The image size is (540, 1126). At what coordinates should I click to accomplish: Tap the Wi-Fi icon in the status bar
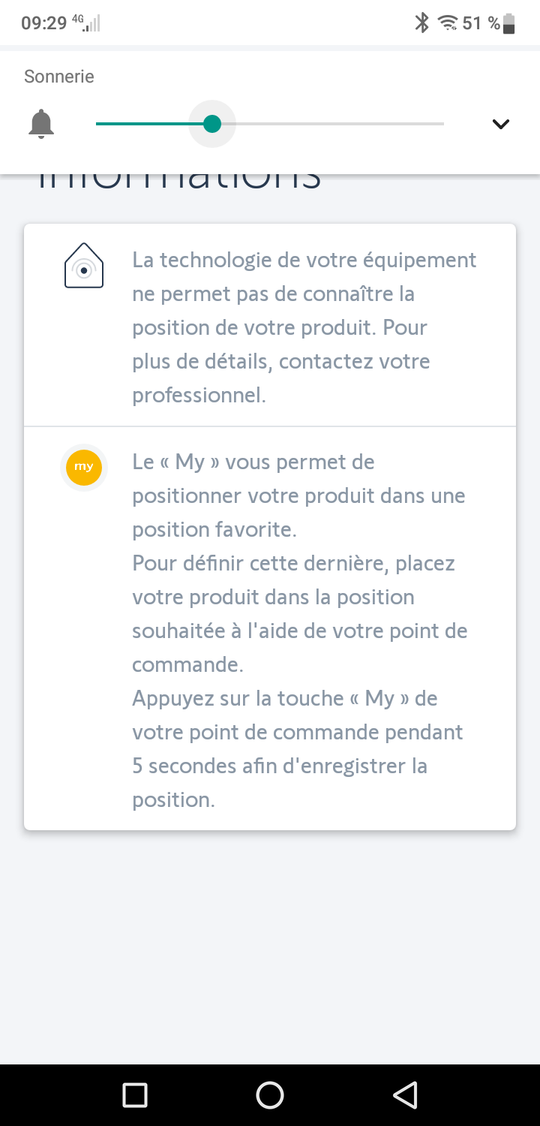point(448,23)
